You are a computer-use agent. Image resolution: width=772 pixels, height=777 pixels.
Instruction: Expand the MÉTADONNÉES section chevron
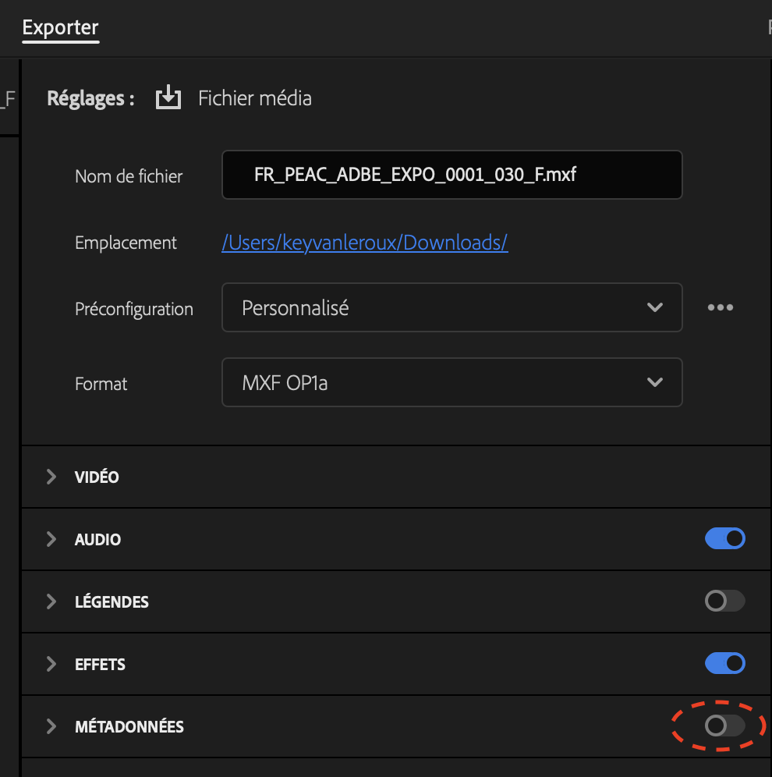coord(51,726)
